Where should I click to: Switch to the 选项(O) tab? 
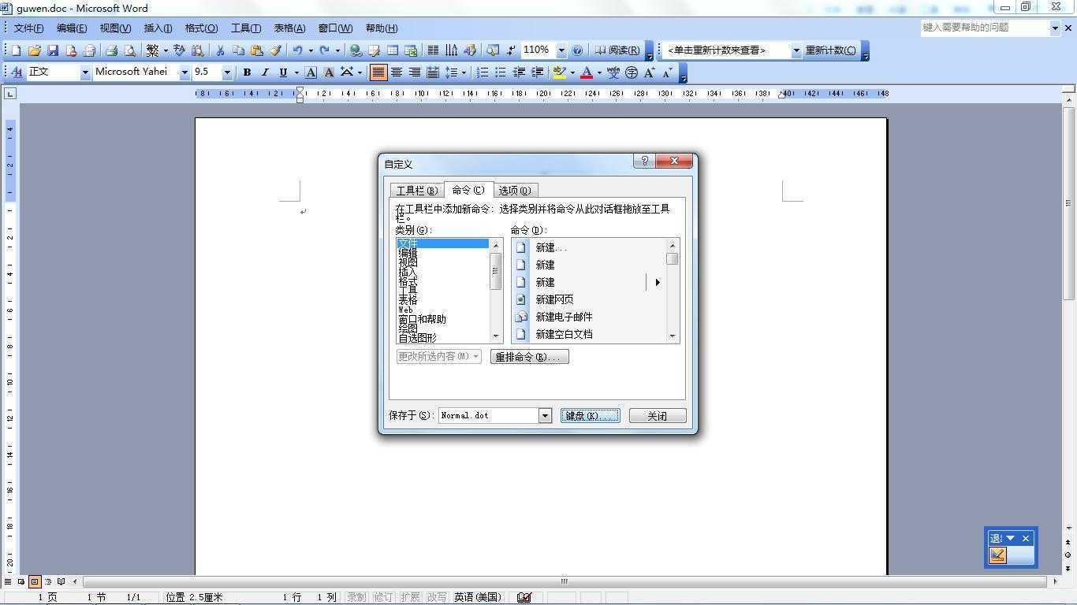pyautogui.click(x=515, y=191)
